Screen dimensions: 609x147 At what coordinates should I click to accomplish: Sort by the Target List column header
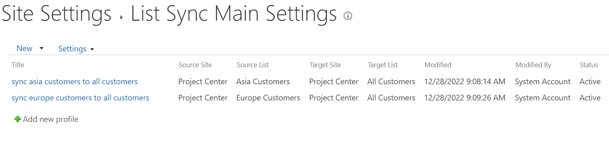click(383, 65)
